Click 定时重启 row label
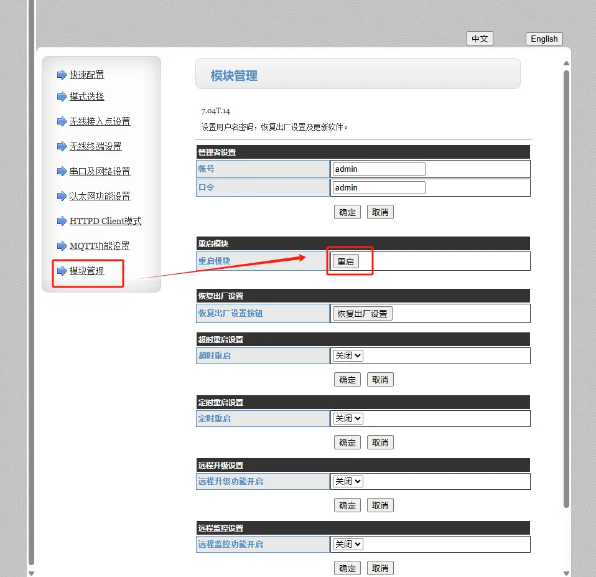Screen dimensions: 596x577 click(215, 418)
